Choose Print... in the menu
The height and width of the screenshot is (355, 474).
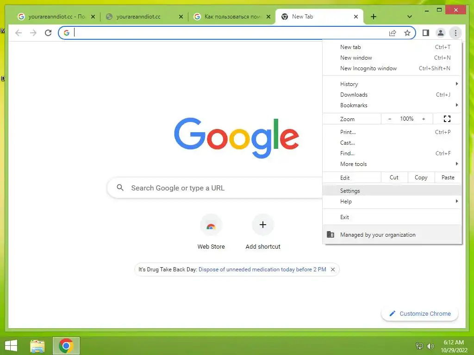392,132
